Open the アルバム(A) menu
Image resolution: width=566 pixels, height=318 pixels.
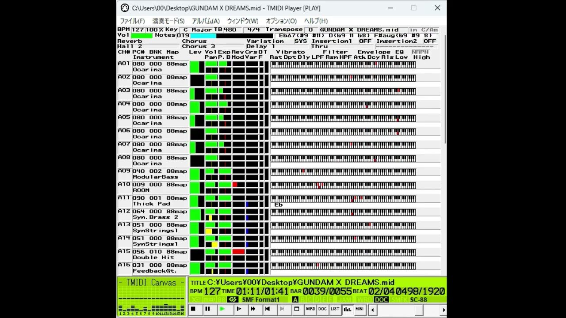pyautogui.click(x=206, y=21)
